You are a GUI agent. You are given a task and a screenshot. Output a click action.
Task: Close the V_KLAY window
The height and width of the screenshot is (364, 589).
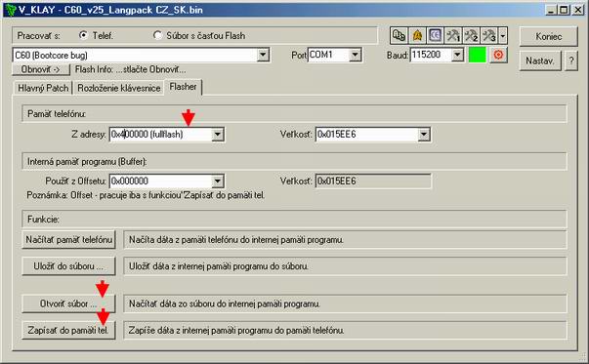tap(578, 10)
